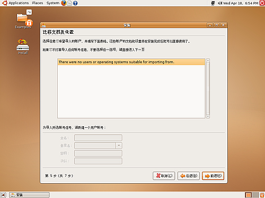Open the Evolution mail icon in panel

pos(69,3)
